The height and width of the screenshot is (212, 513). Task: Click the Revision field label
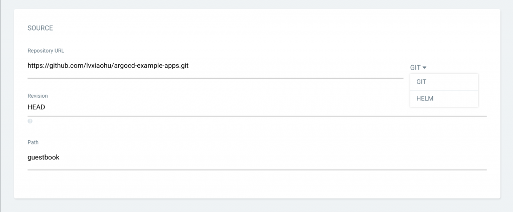pyautogui.click(x=38, y=96)
